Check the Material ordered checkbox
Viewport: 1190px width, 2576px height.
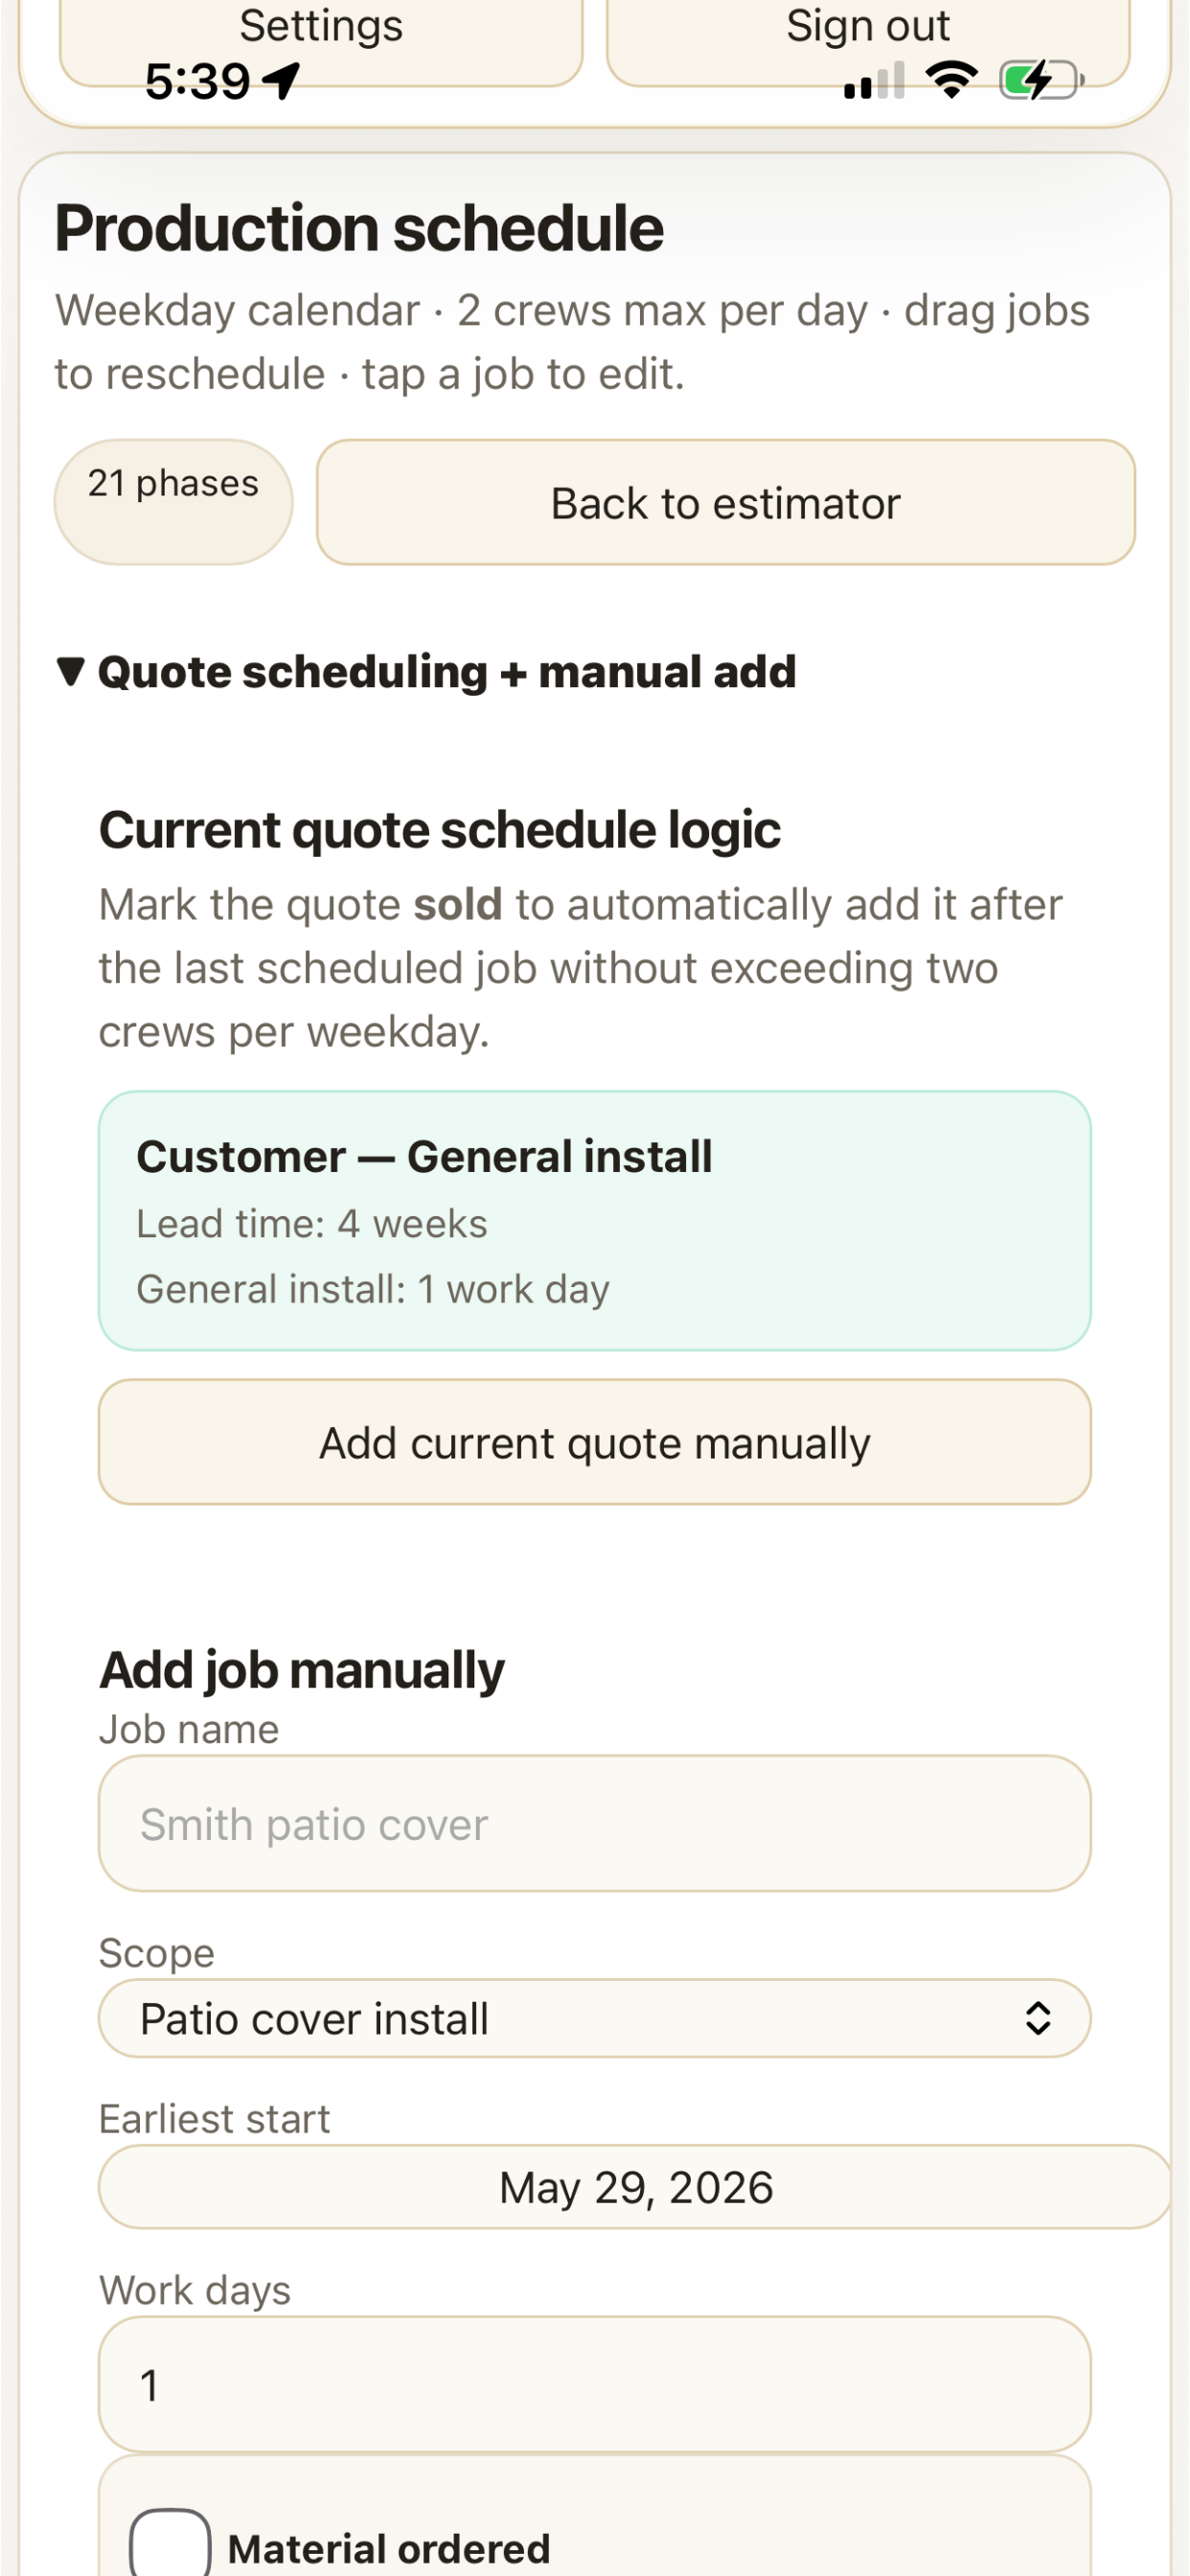[170, 2544]
